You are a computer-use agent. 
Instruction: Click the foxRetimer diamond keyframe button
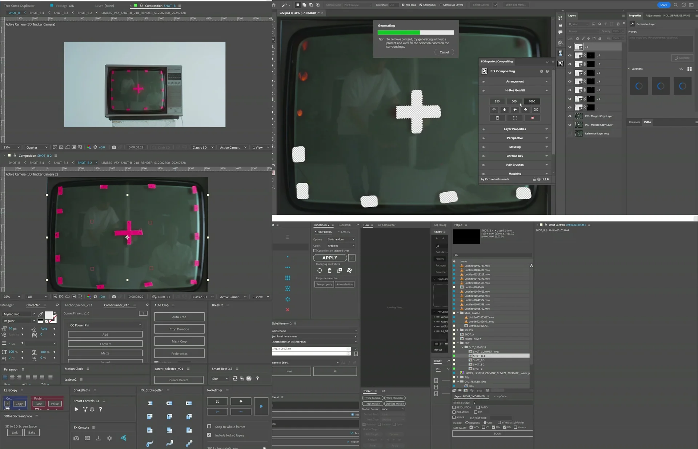click(241, 401)
